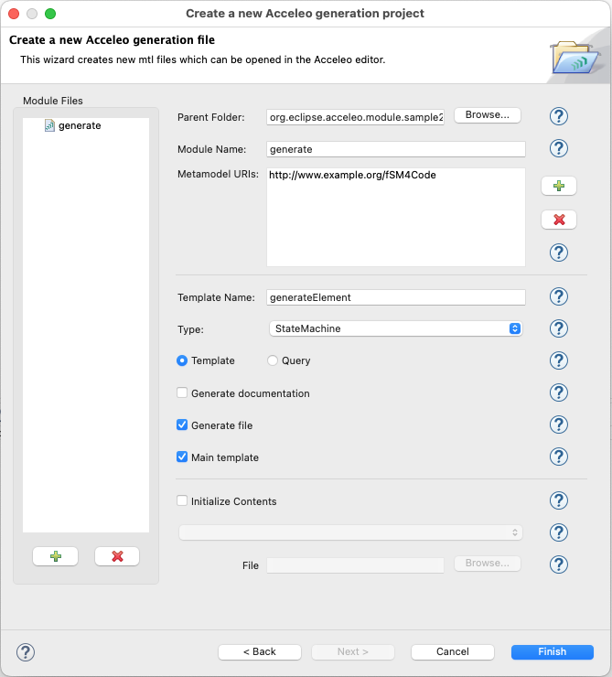This screenshot has width=612, height=677.
Task: Delete selected module file with red X
Action: click(x=117, y=556)
